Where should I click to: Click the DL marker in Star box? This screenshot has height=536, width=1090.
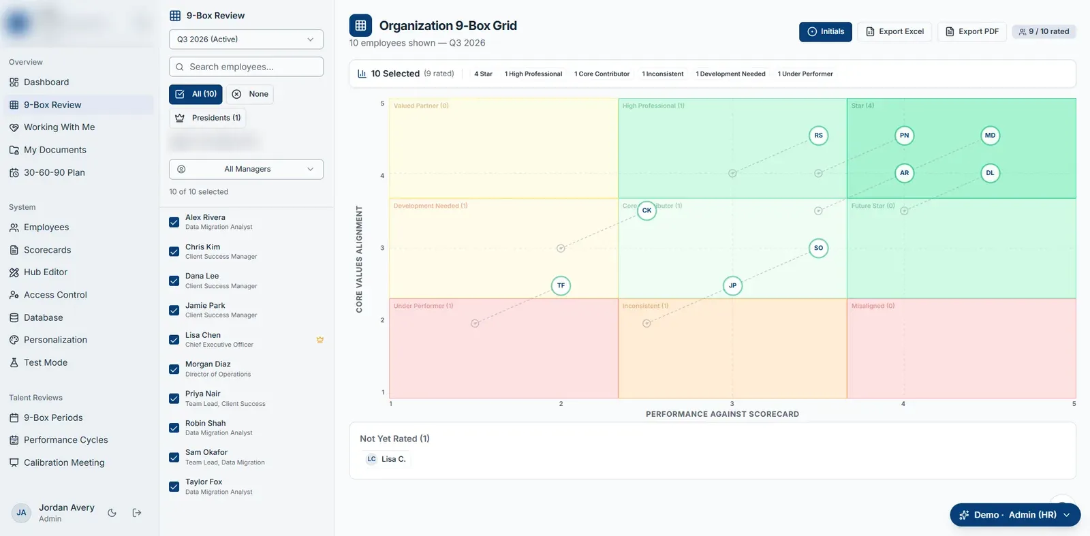point(990,173)
